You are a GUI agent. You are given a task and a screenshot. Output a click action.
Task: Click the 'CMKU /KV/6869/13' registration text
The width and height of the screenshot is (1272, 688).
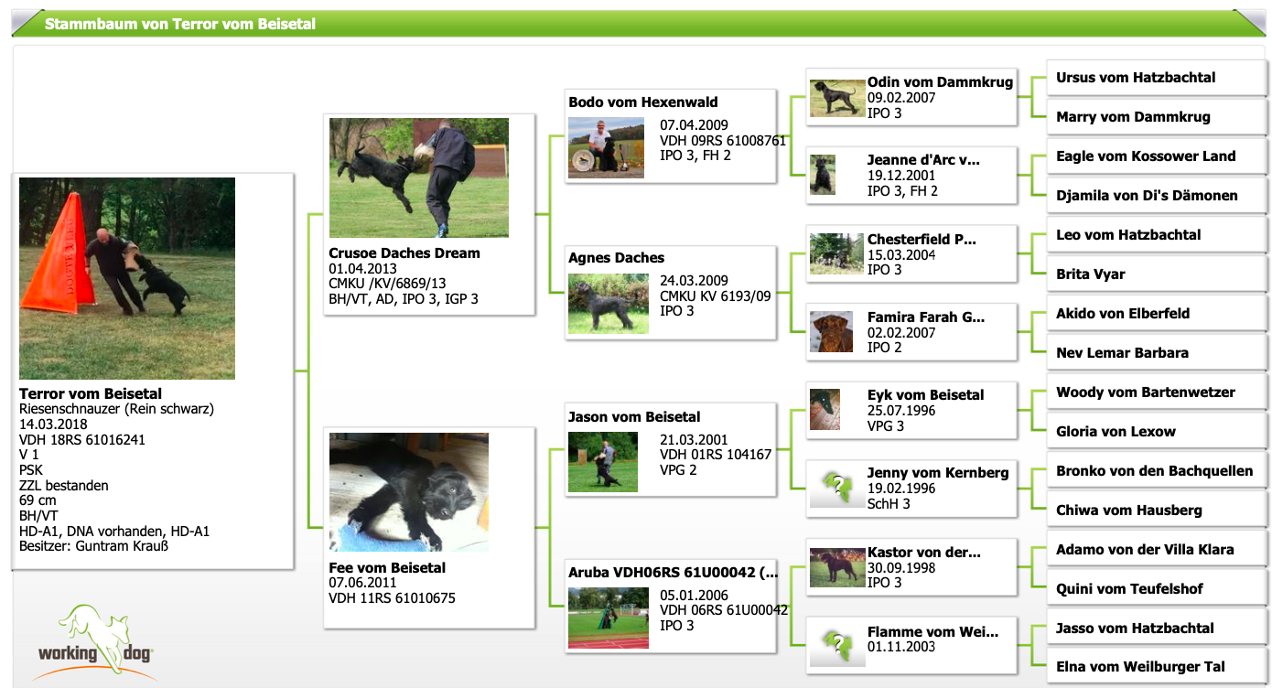coord(388,284)
